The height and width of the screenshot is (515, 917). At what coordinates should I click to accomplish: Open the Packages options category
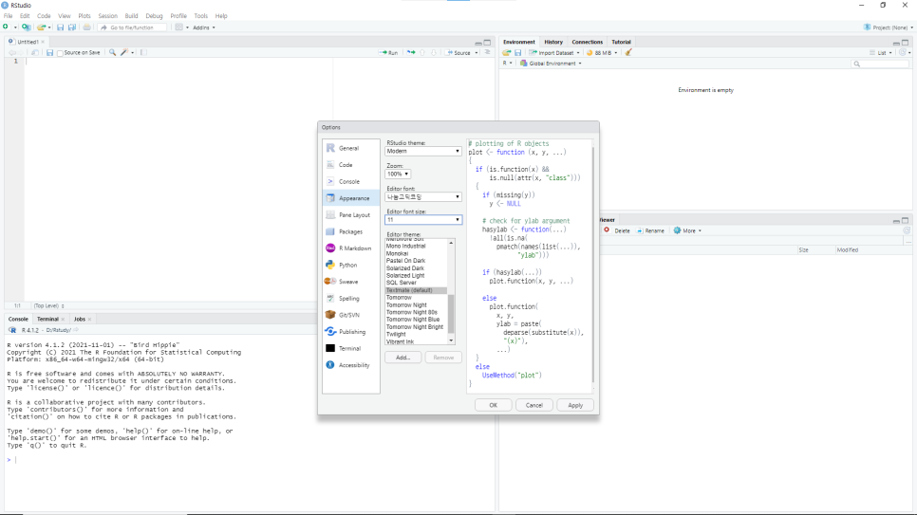(x=350, y=232)
